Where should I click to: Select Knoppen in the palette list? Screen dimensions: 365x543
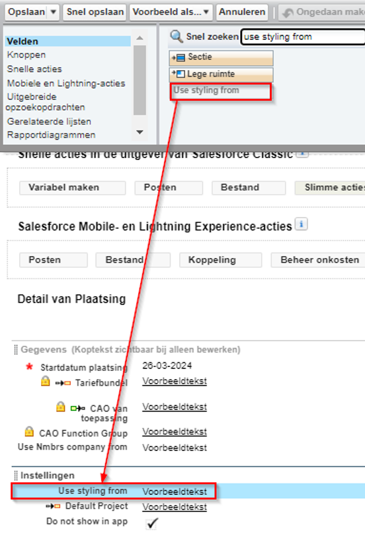click(26, 55)
